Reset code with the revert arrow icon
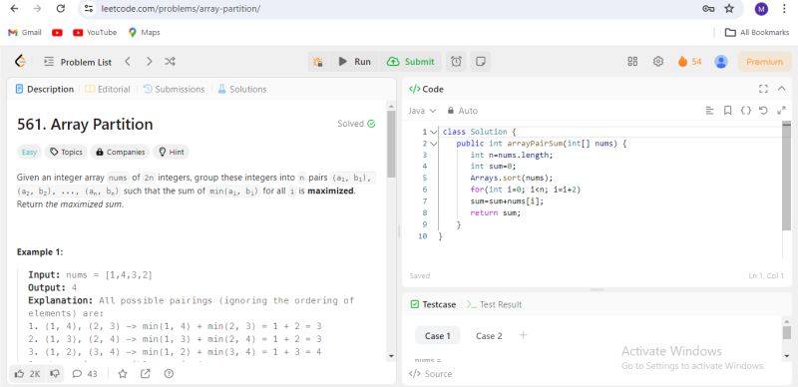The width and height of the screenshot is (798, 387). click(762, 111)
